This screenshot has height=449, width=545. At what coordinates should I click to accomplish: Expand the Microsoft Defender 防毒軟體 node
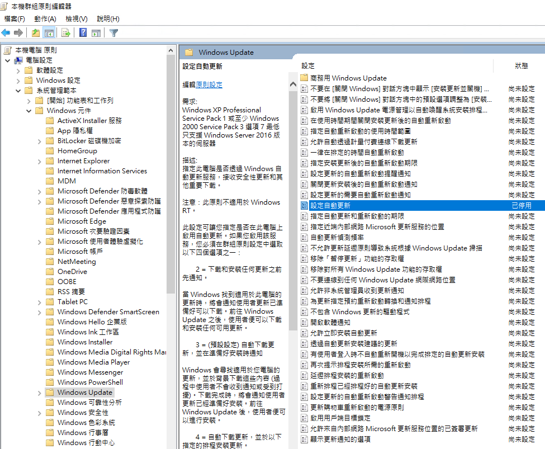click(x=39, y=192)
